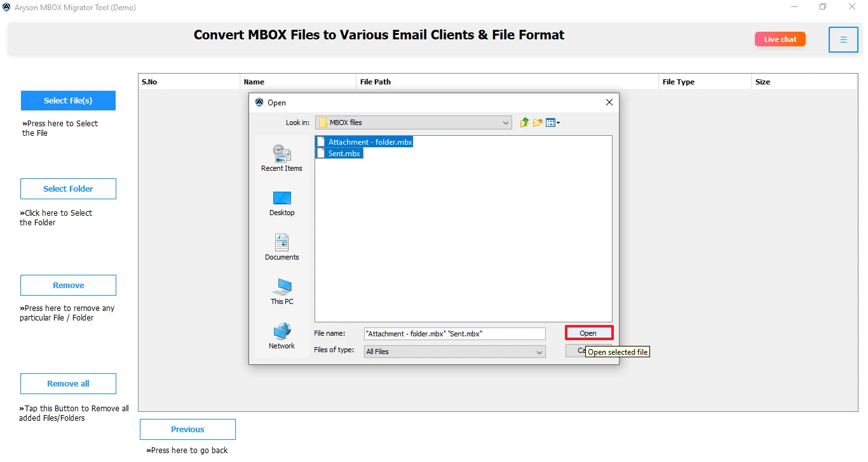Click the Remove button
Viewport: 868px width, 462px height.
pos(68,285)
